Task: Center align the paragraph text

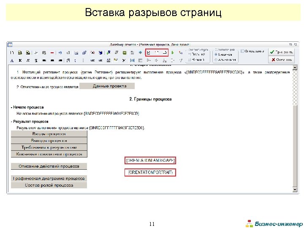Action: pyautogui.click(x=52, y=60)
